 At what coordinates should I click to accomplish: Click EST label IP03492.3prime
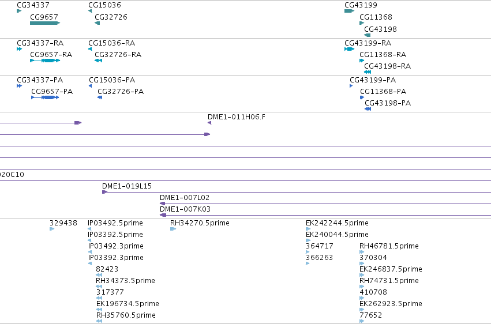[115, 246]
